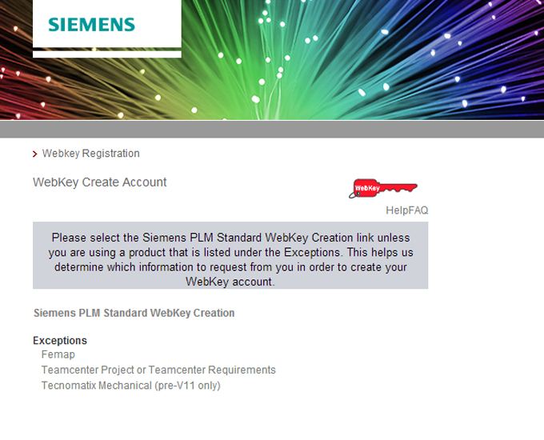544x440 pixels.
Task: Choose Tecnomatix Mechanical (pre-V11 only)
Action: [130, 386]
